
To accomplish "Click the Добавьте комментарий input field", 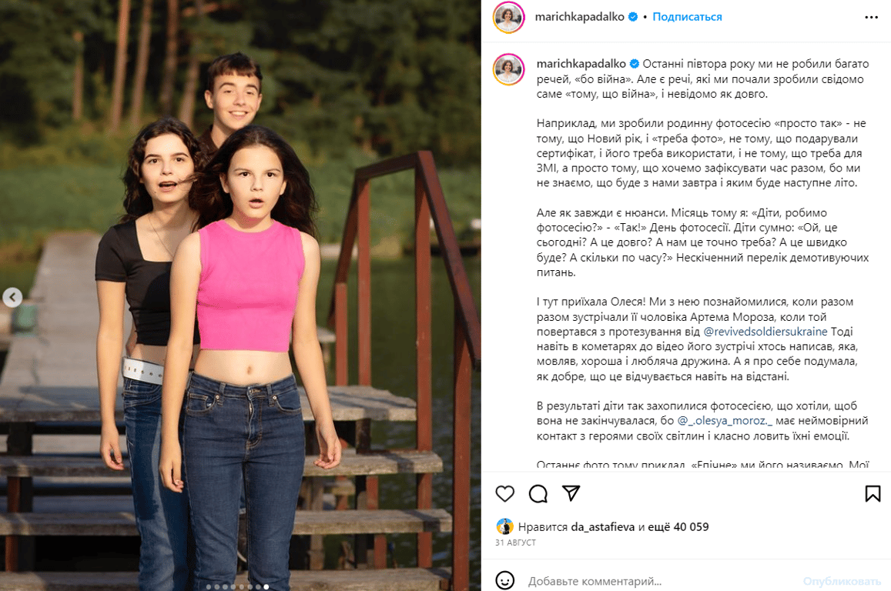I will (659, 581).
